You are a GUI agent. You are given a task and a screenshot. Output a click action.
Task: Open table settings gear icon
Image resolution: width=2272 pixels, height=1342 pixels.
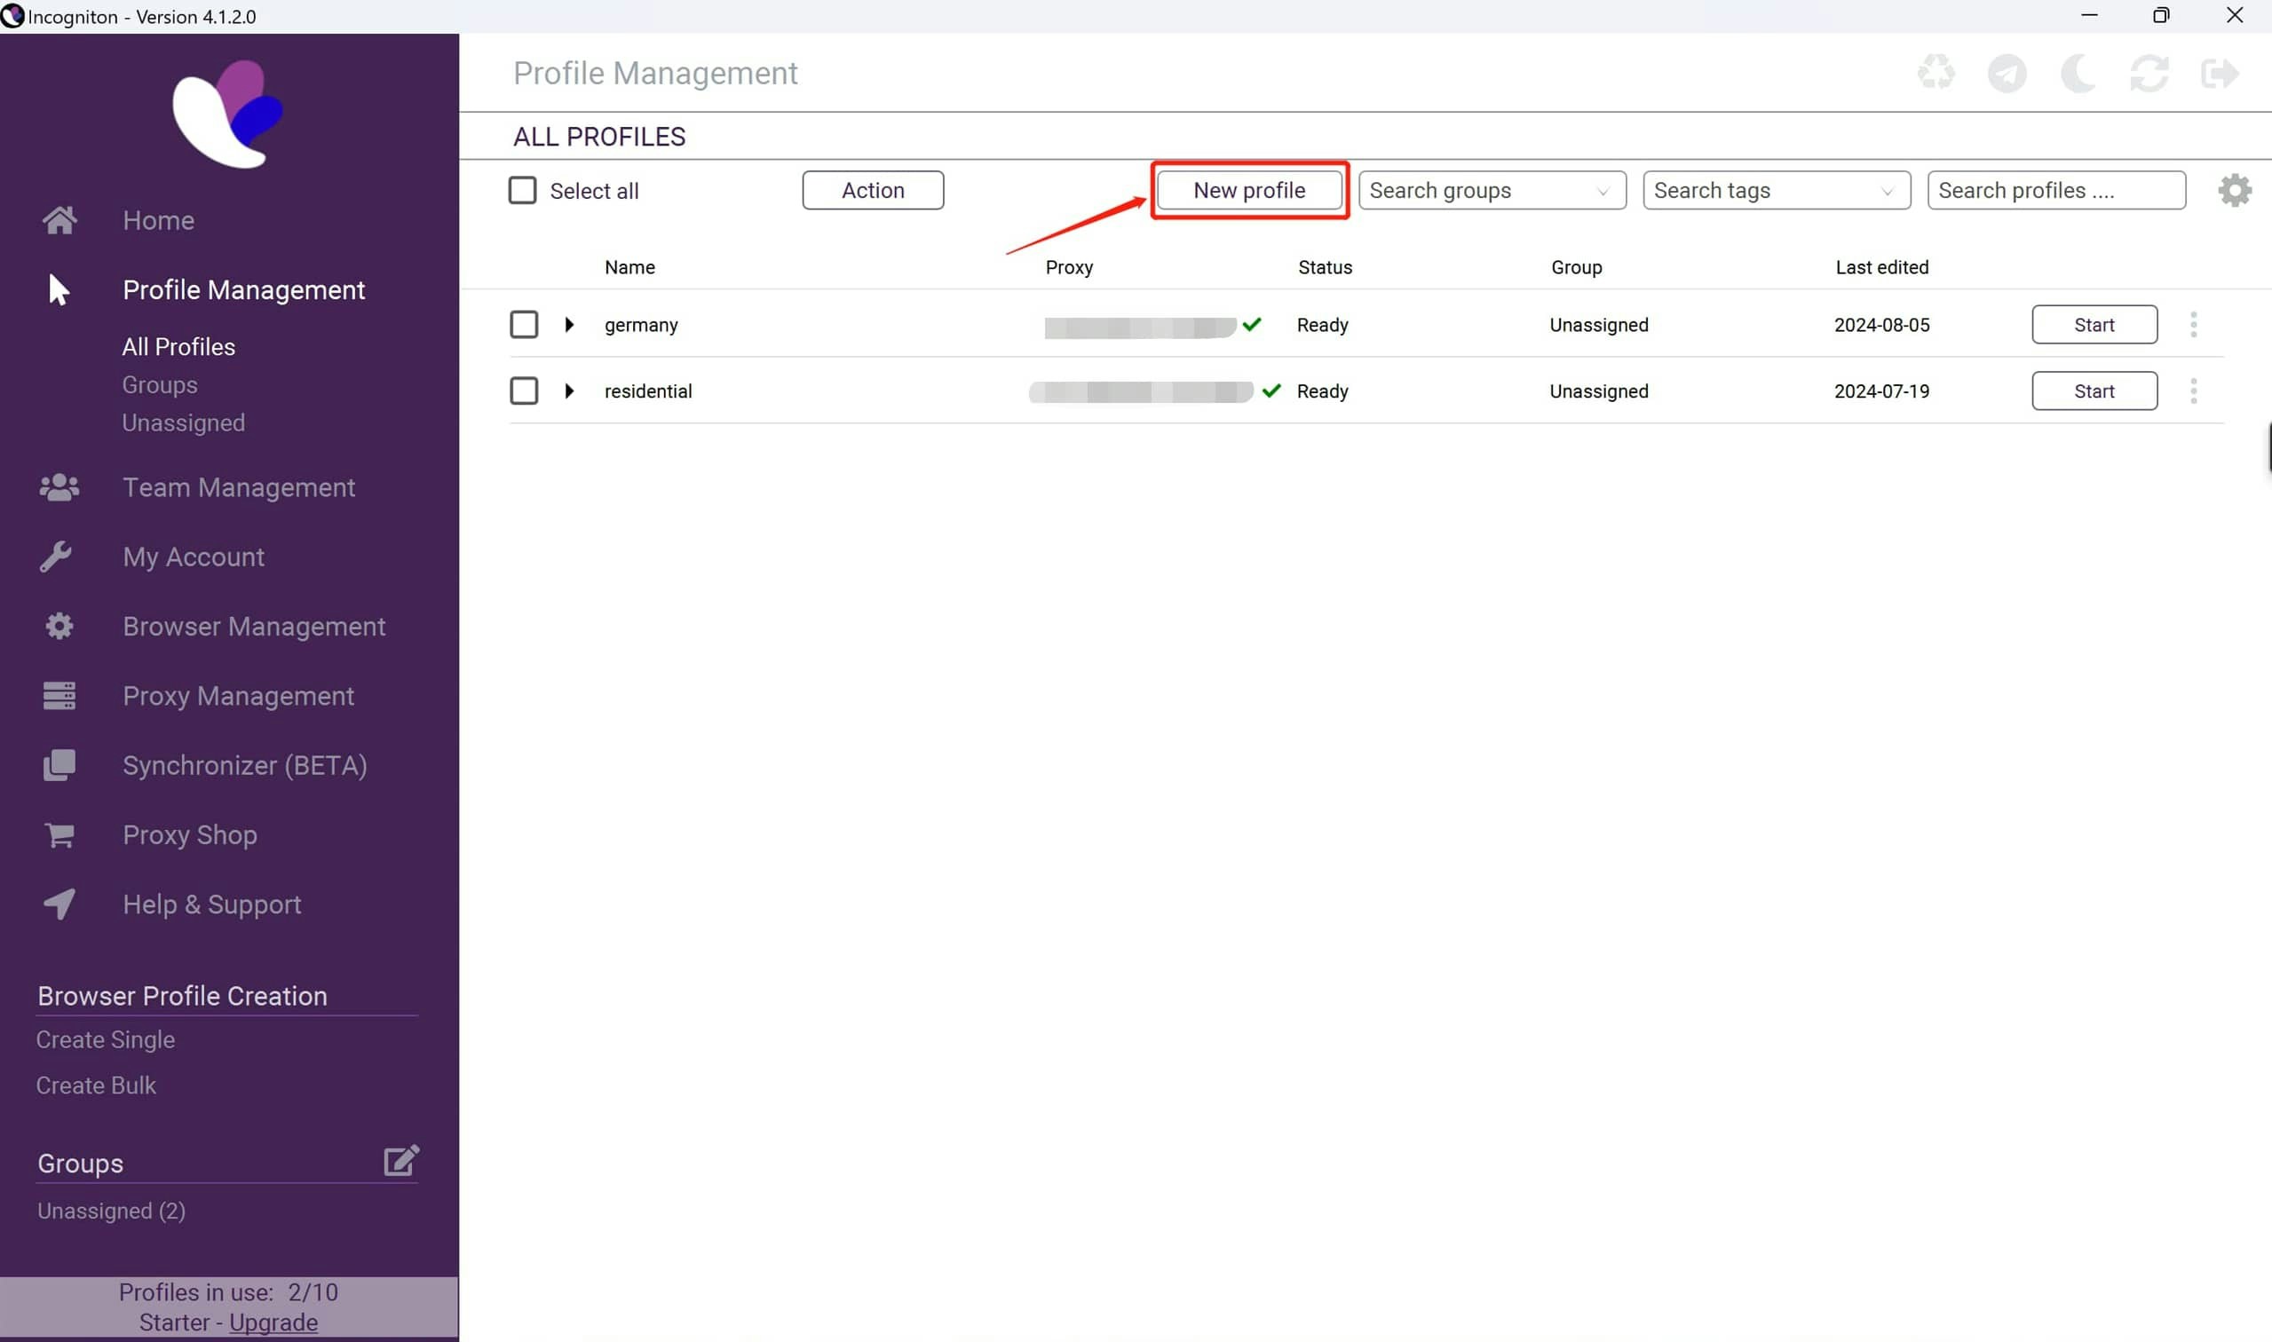tap(2234, 191)
